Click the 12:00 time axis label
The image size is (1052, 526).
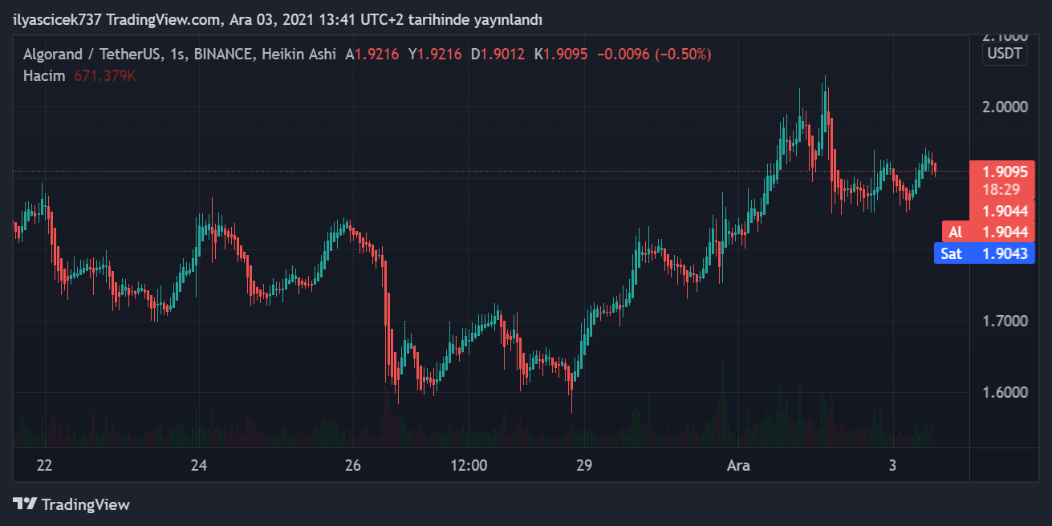click(469, 465)
